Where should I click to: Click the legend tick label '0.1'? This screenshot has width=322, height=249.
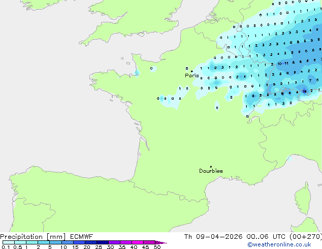(x=6, y=247)
